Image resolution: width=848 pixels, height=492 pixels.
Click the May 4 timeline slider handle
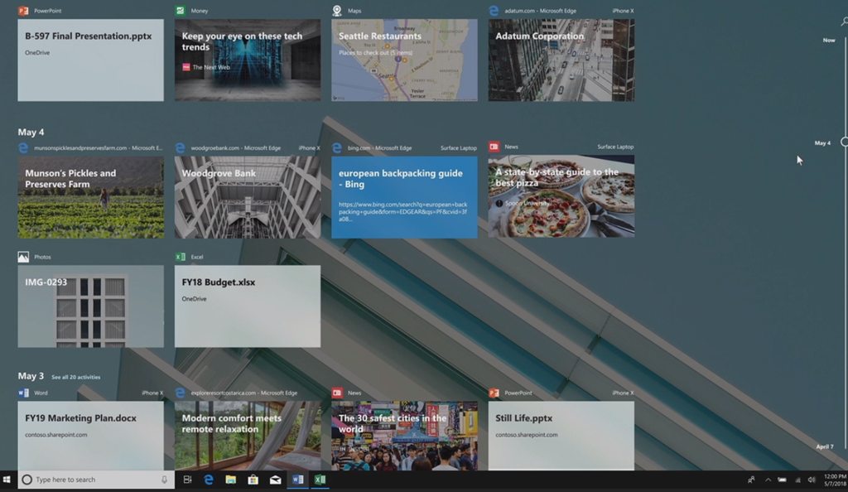point(845,142)
